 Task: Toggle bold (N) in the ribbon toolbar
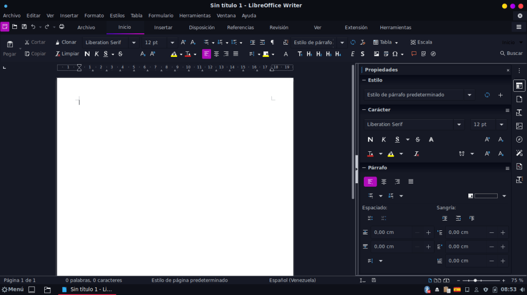[87, 54]
